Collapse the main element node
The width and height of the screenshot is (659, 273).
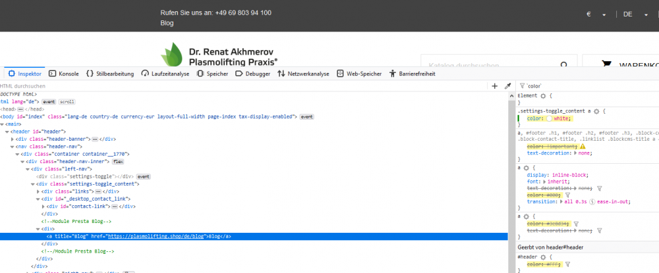(x=2, y=124)
